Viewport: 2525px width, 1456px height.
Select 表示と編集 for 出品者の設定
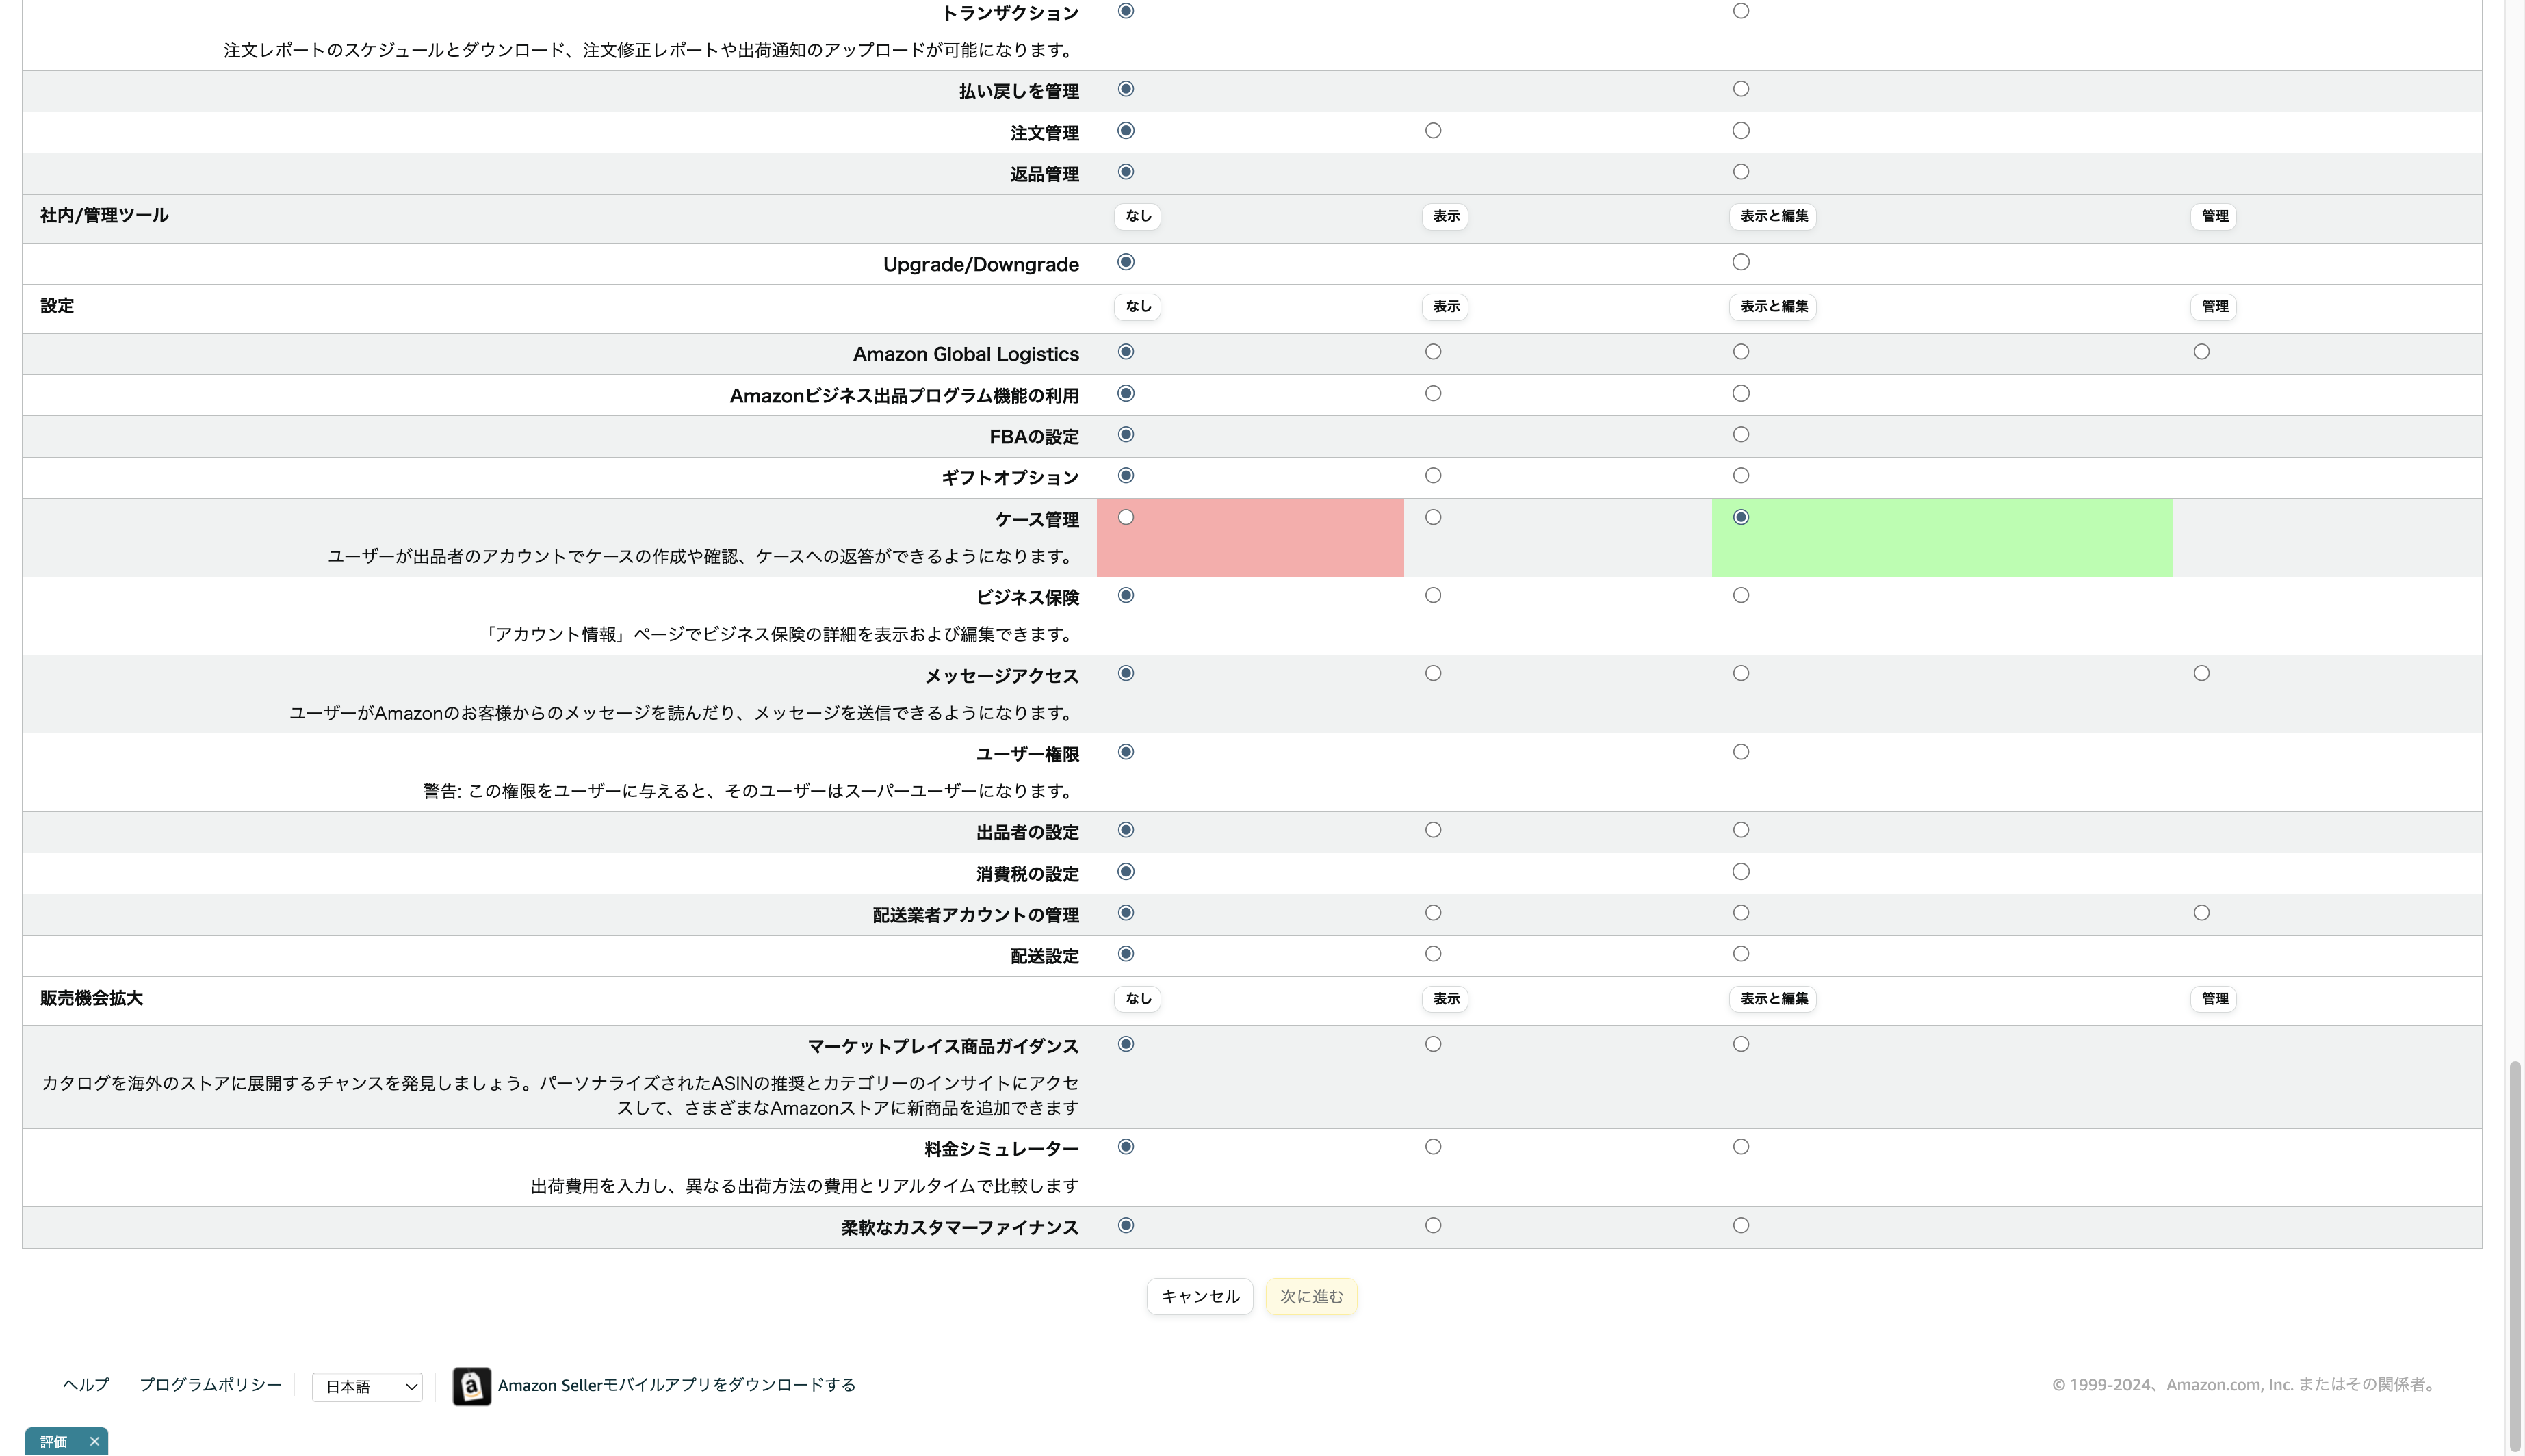click(x=1741, y=830)
